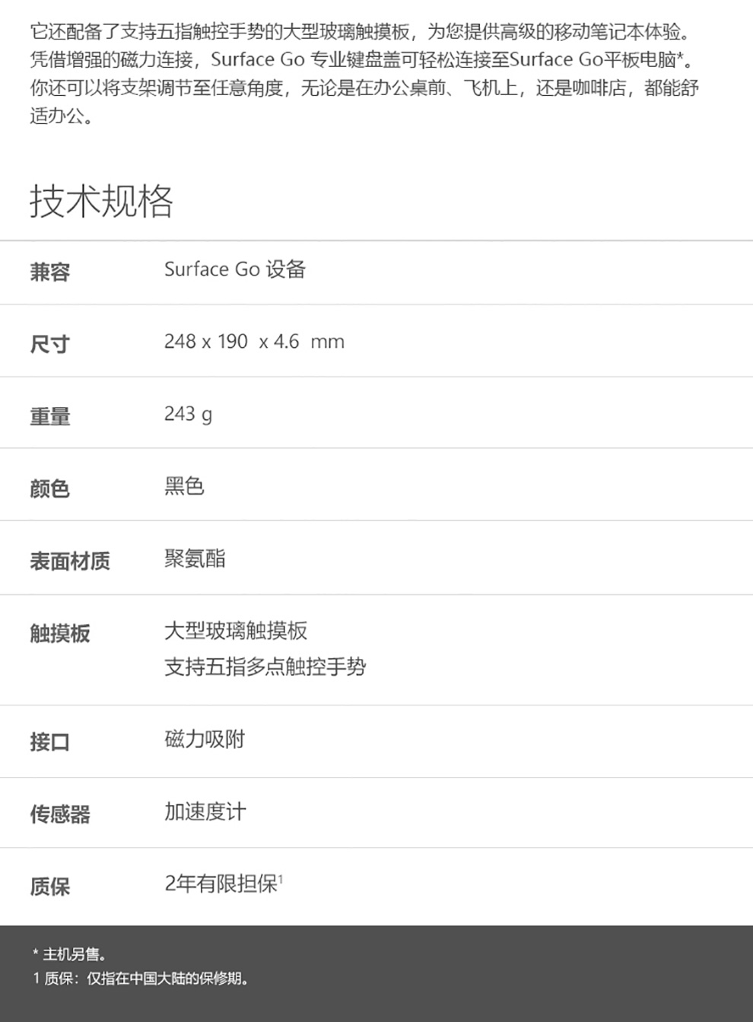Click the 技术规格 heading
Viewport: 753px width, 1022px height.
point(101,202)
